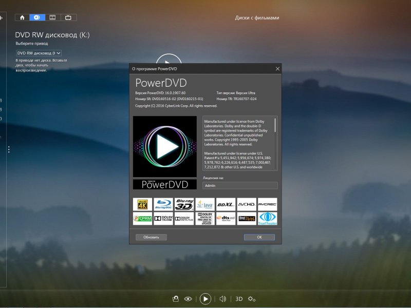Click the 'Номер TR: TR160707-024' text

point(236,99)
